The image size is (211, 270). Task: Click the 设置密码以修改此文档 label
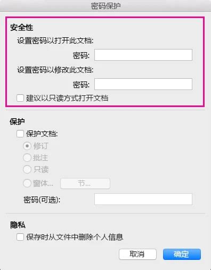[x=55, y=70]
